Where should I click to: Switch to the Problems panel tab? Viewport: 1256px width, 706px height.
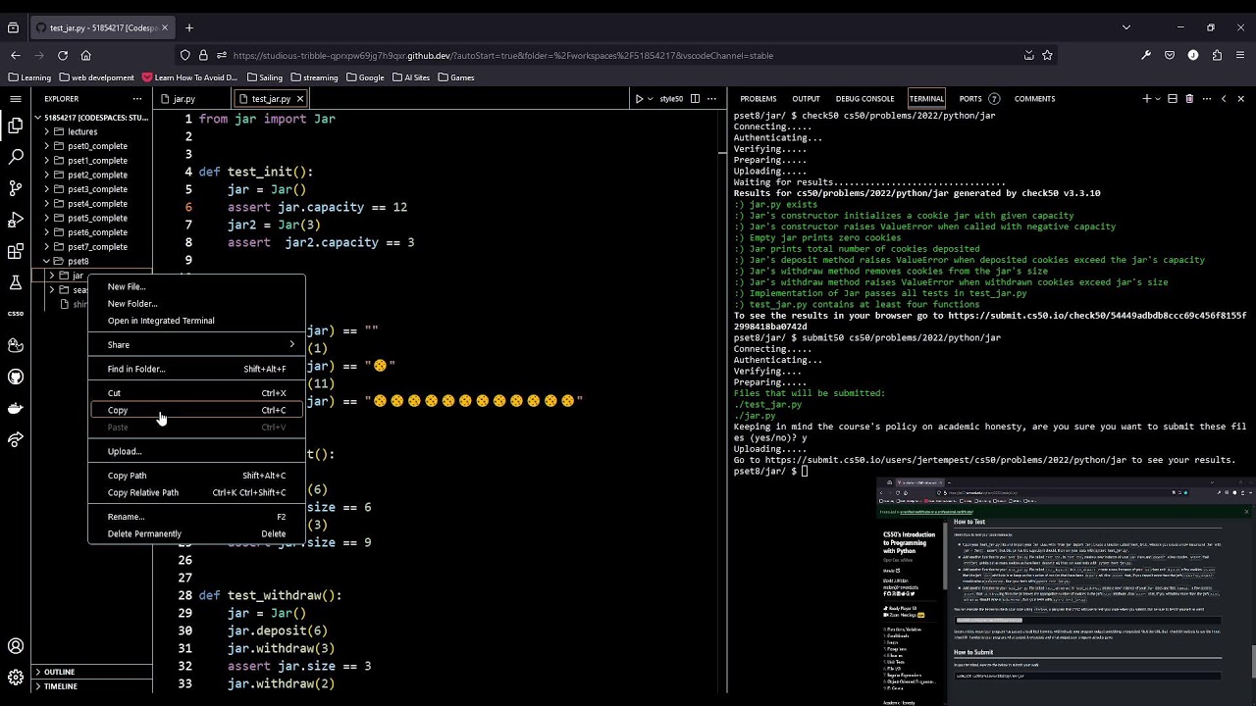pos(758,99)
